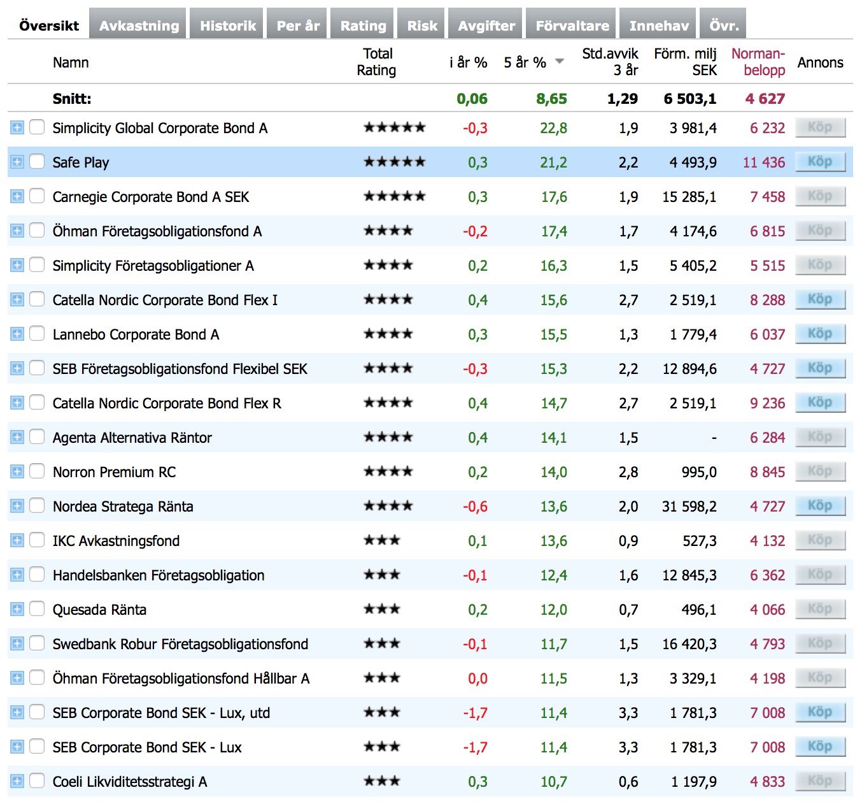Viewport: 862px width, 804px height.
Task: Open plus icon for SEB Corporate Bond SEK - Lux, utd
Action: pos(17,712)
